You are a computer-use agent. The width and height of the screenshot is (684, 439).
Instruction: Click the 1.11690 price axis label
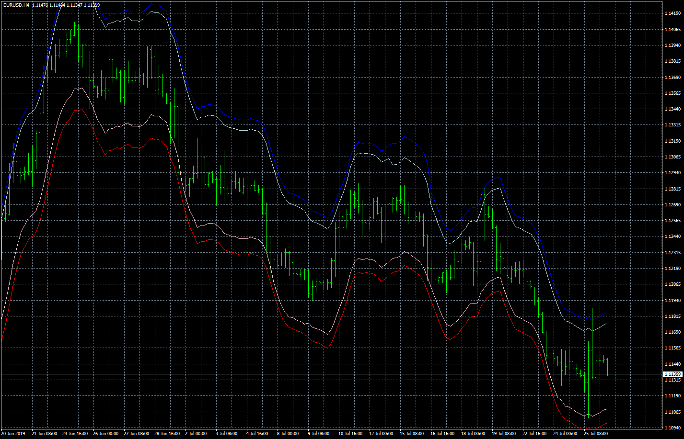672,332
